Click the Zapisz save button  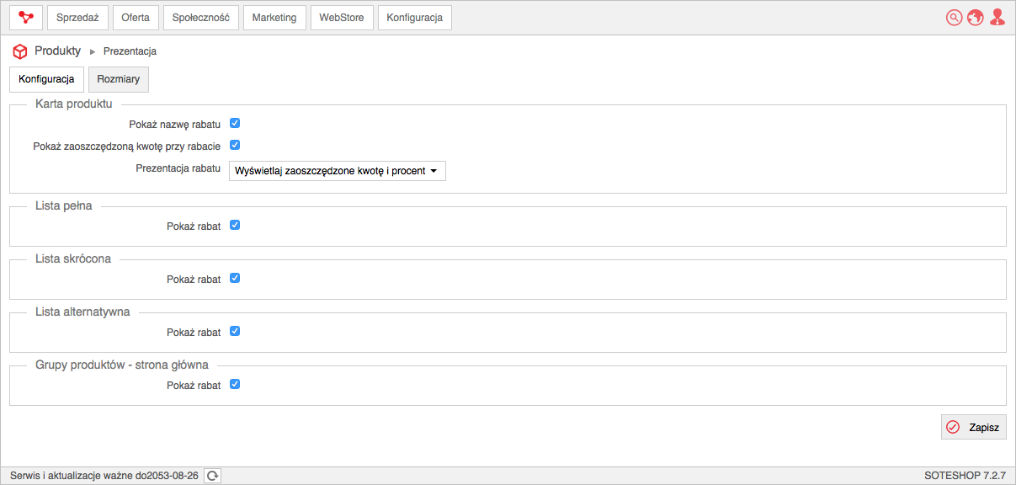(974, 427)
